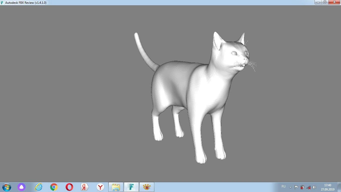Click the battery power tray icon
Image resolution: width=341 pixels, height=192 pixels.
tap(302, 187)
